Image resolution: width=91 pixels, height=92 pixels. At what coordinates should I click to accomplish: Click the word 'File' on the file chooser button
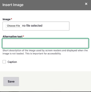pos(18,26)
